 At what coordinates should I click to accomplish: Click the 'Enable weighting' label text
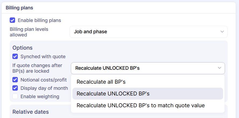[x=40, y=96]
